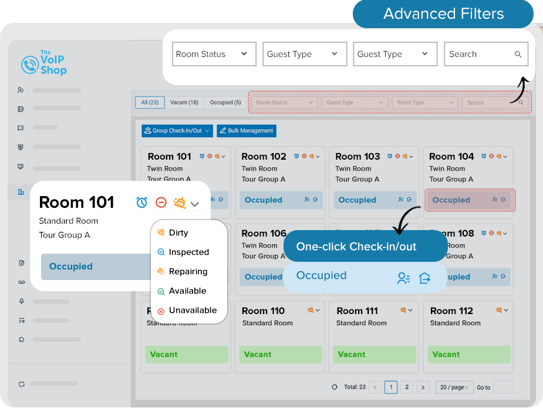Viewport: 543px width, 408px height.
Task: Choose Inspected from the room status menu
Action: (x=189, y=252)
